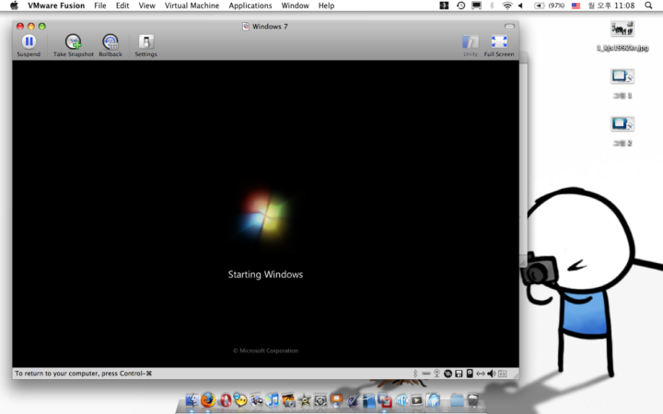Open the Window menu
Image resolution: width=663 pixels, height=414 pixels.
point(296,6)
